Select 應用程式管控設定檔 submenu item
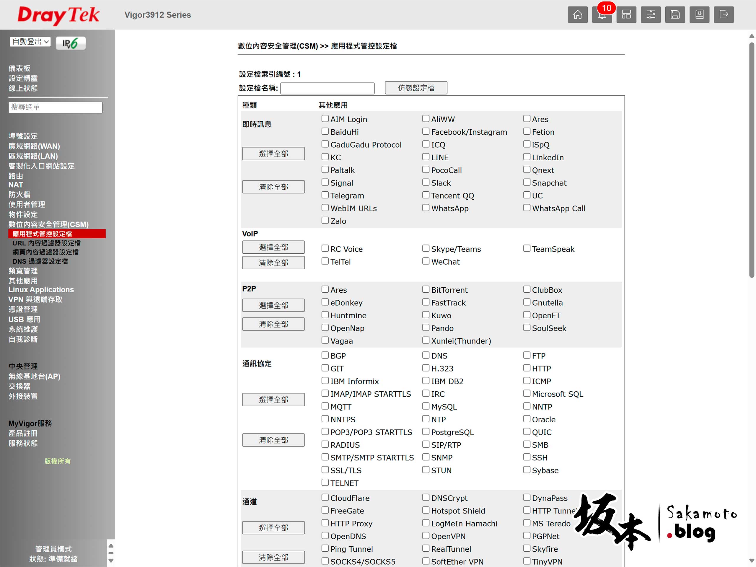756x567 pixels. pos(57,234)
